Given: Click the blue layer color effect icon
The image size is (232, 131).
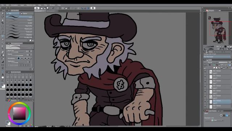Looking at the screenshot, I should [x=227, y=115].
